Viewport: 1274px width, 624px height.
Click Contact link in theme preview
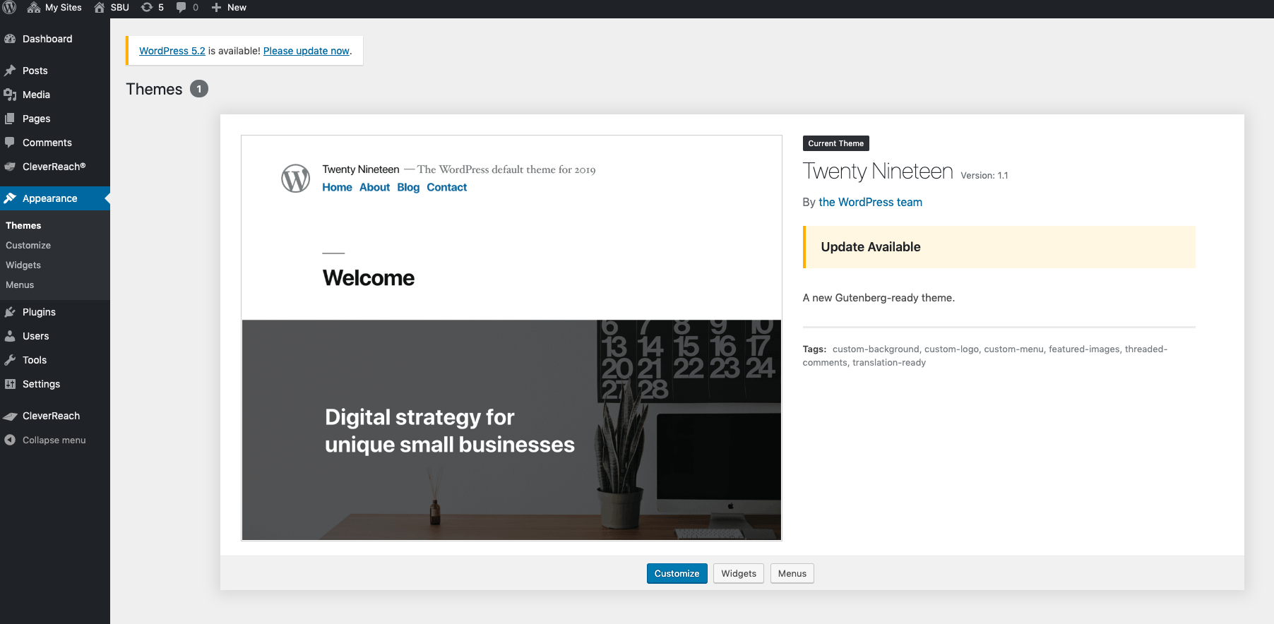[447, 188]
